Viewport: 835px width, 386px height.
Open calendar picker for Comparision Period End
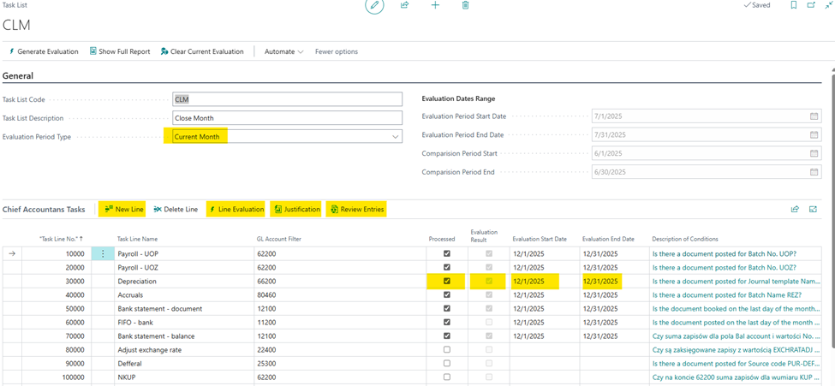(x=814, y=172)
